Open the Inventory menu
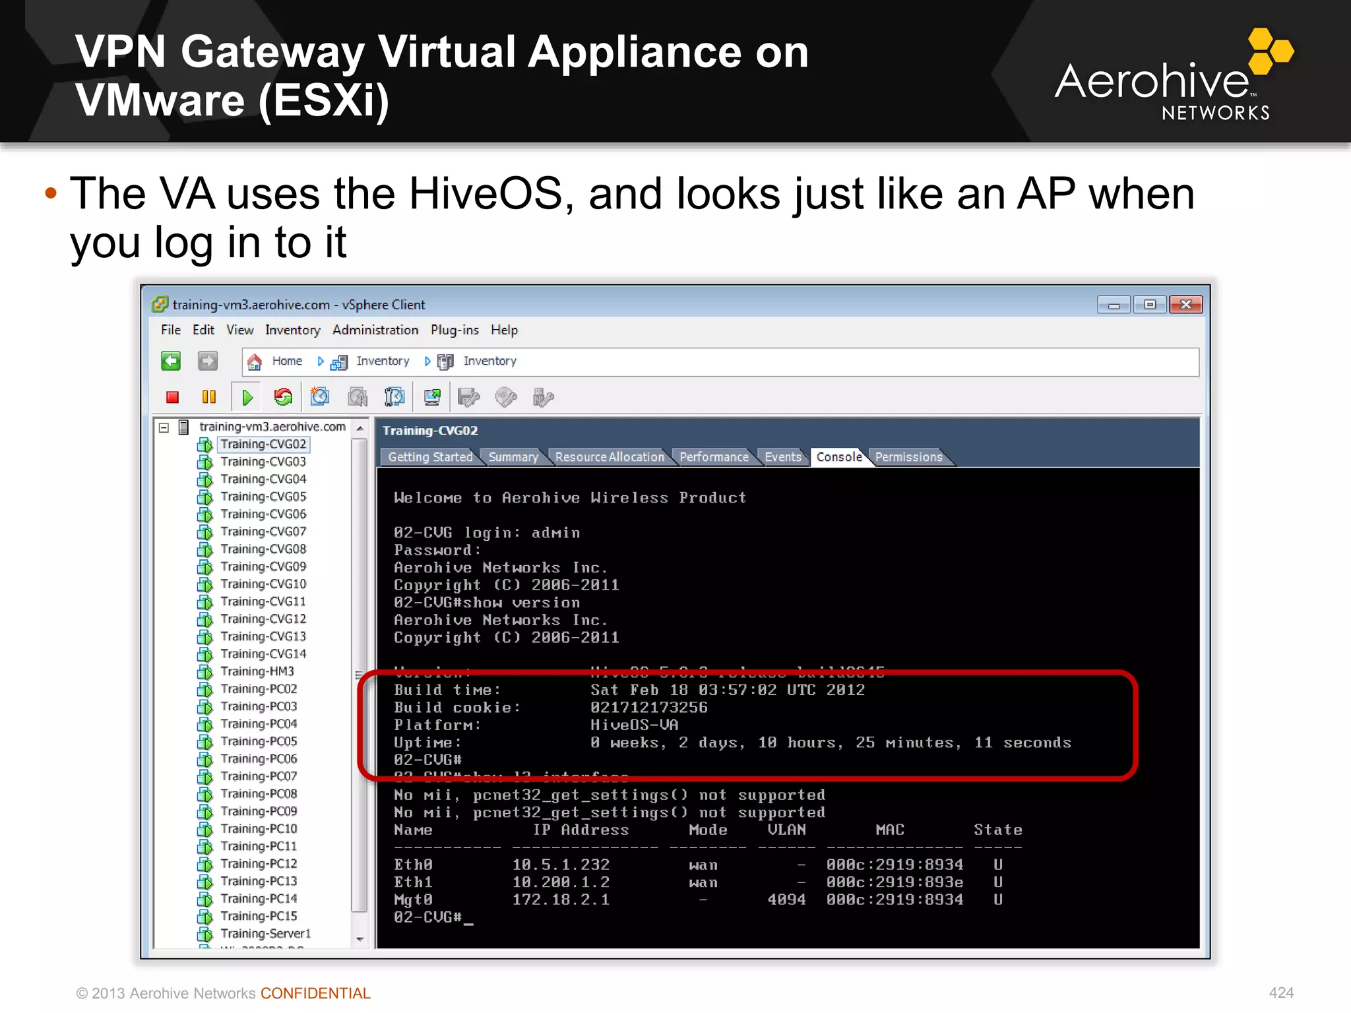The width and height of the screenshot is (1351, 1013). tap(293, 330)
